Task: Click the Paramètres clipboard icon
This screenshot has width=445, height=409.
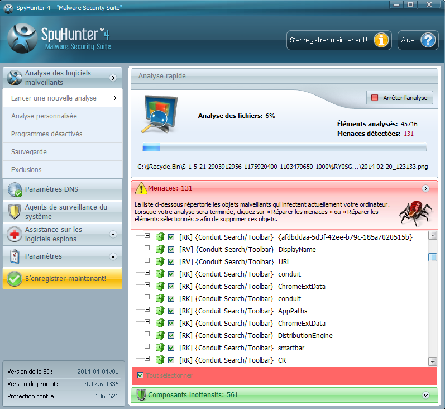Action: tap(15, 256)
